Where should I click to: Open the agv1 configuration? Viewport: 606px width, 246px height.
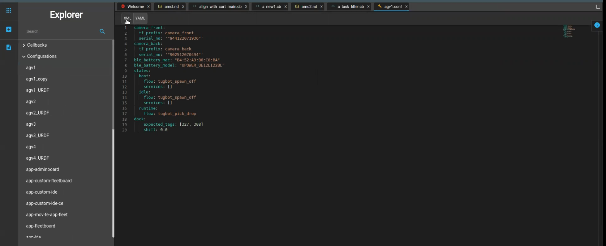pyautogui.click(x=31, y=68)
